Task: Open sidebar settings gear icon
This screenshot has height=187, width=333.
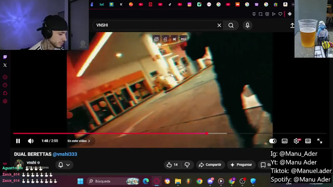Action: pyautogui.click(x=5, y=101)
